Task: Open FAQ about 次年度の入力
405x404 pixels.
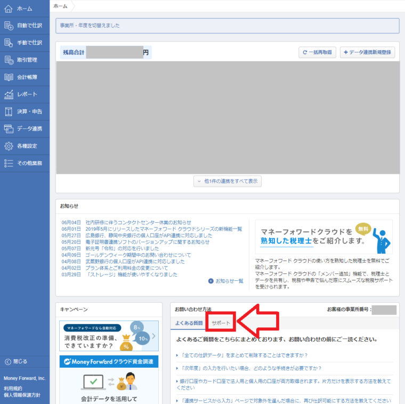Action: [x=250, y=368]
